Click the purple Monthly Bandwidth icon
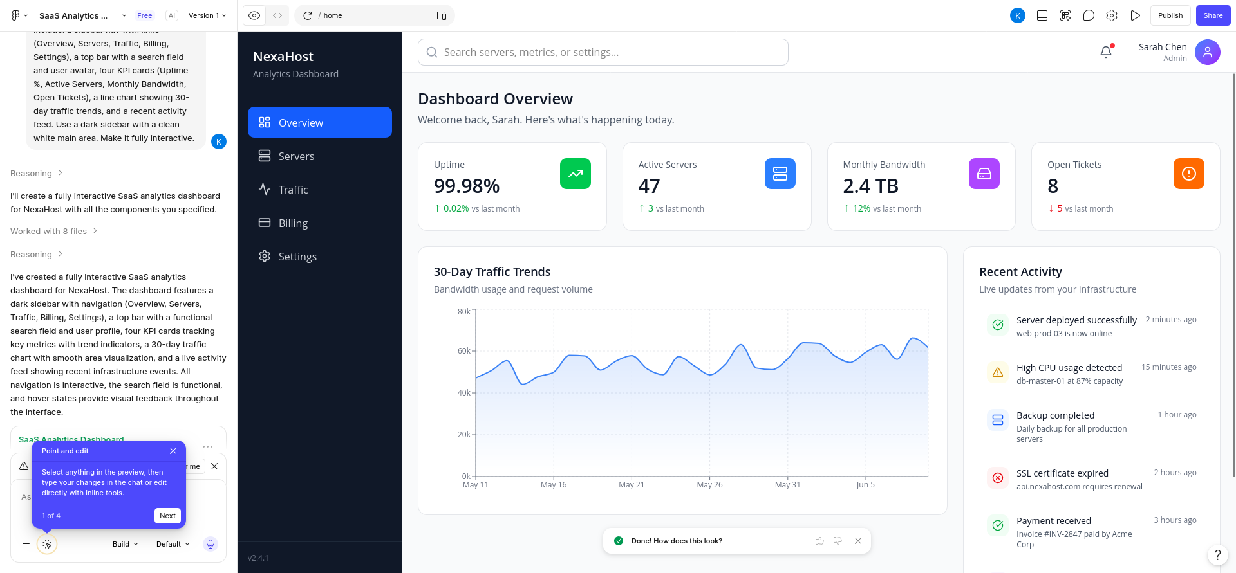The width and height of the screenshot is (1236, 573). tap(984, 174)
